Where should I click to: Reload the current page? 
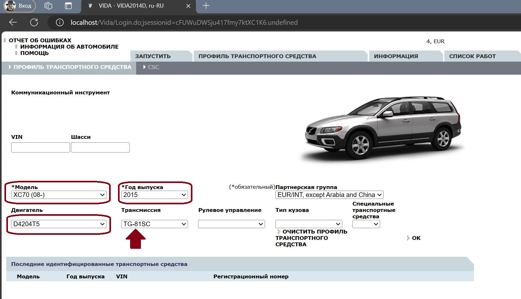34,22
